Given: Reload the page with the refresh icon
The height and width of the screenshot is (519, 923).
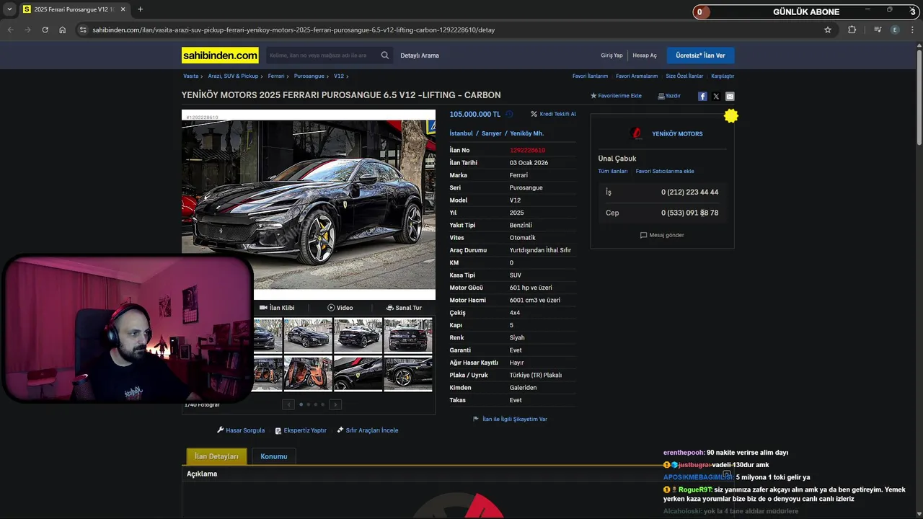Looking at the screenshot, I should 45,30.
